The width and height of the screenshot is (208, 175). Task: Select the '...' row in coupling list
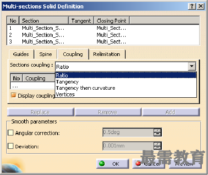click(x=33, y=86)
